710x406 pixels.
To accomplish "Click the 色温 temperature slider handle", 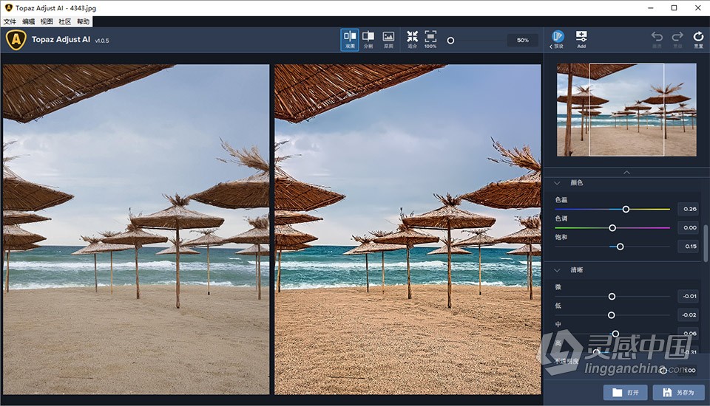I will 626,210.
